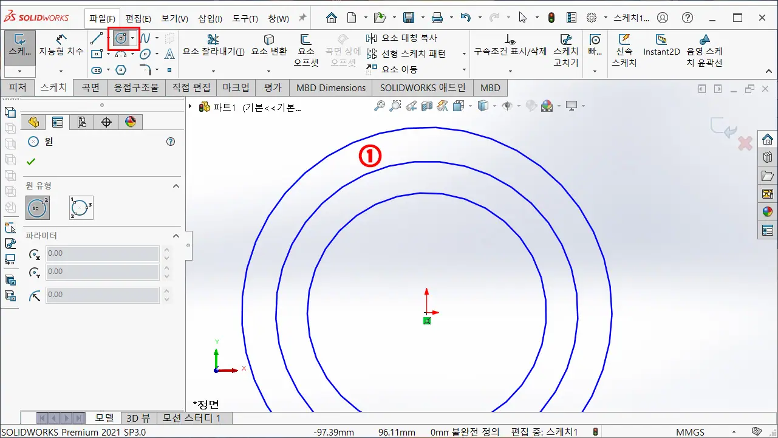Screen dimensions: 778x438
Task: Switch to the 곡면 tab
Action: point(90,87)
